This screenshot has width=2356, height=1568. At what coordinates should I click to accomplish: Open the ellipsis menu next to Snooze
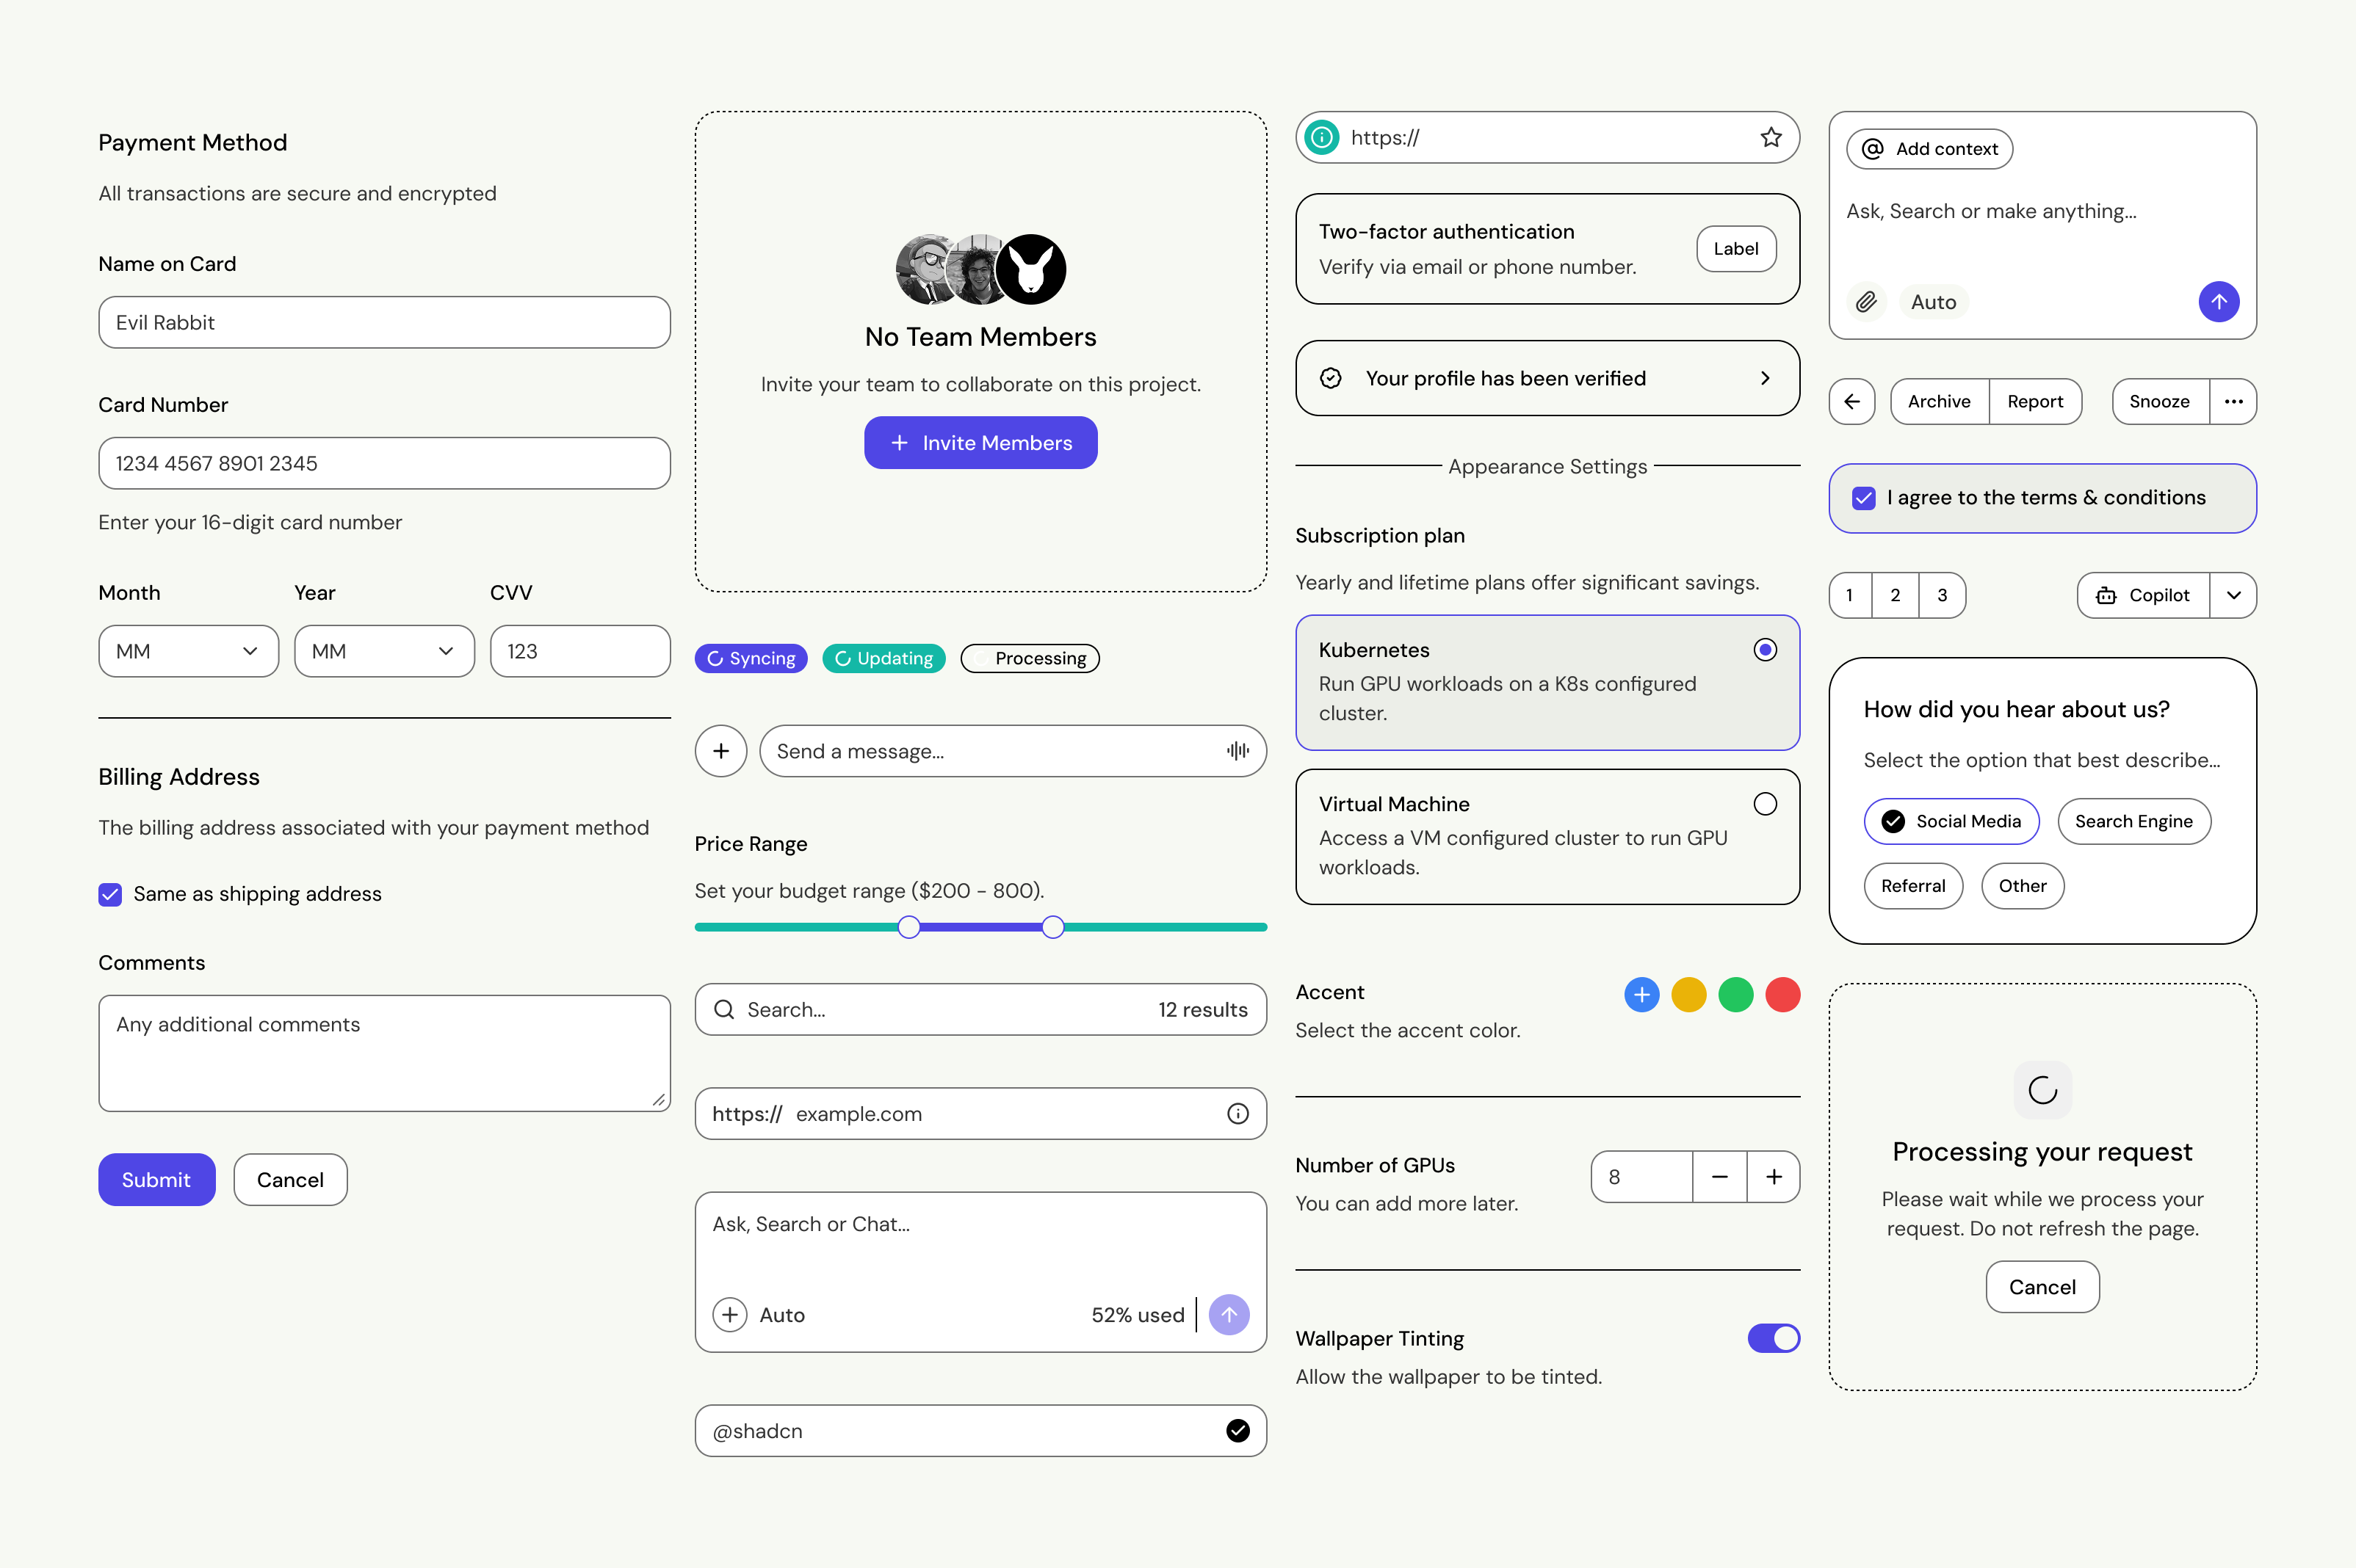pyautogui.click(x=2233, y=401)
